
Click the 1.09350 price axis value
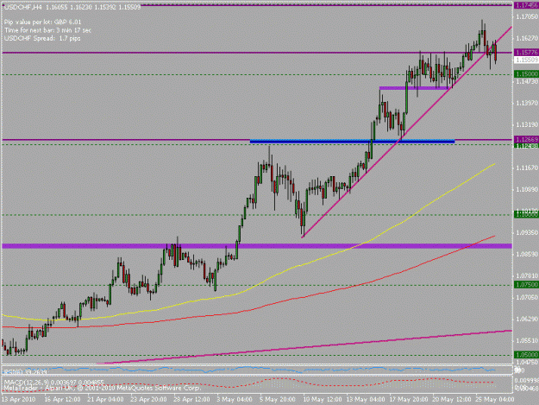[527, 232]
